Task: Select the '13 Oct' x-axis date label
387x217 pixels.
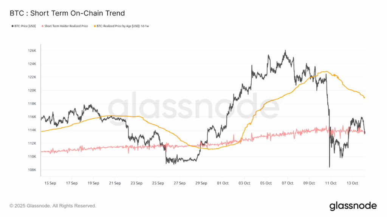Action: (x=352, y=183)
